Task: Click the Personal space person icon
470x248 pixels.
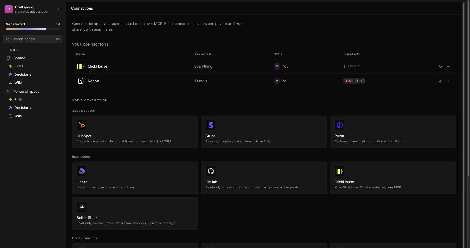Action: click(x=8, y=92)
